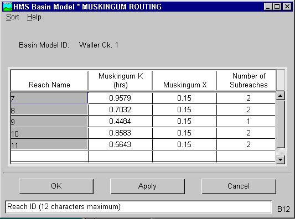The height and width of the screenshot is (219, 295).
Task: Click the vertical scrollbar thumb
Action: (x=281, y=124)
